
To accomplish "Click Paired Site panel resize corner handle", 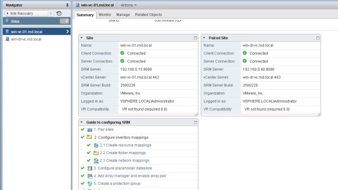I will [319, 115].
